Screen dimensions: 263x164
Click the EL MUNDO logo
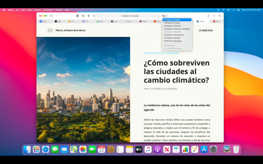[206, 30]
